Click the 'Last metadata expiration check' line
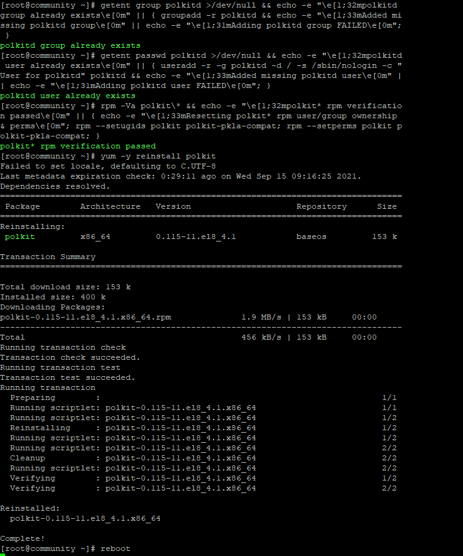463x556 pixels. [x=181, y=176]
